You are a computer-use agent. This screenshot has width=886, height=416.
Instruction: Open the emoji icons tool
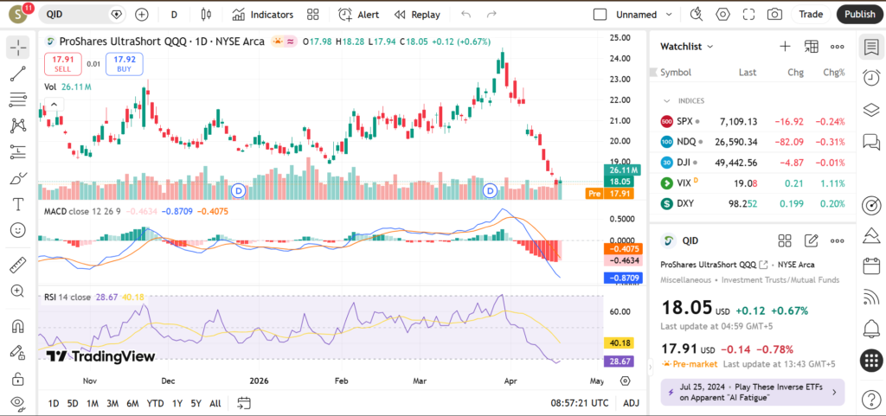coord(17,230)
